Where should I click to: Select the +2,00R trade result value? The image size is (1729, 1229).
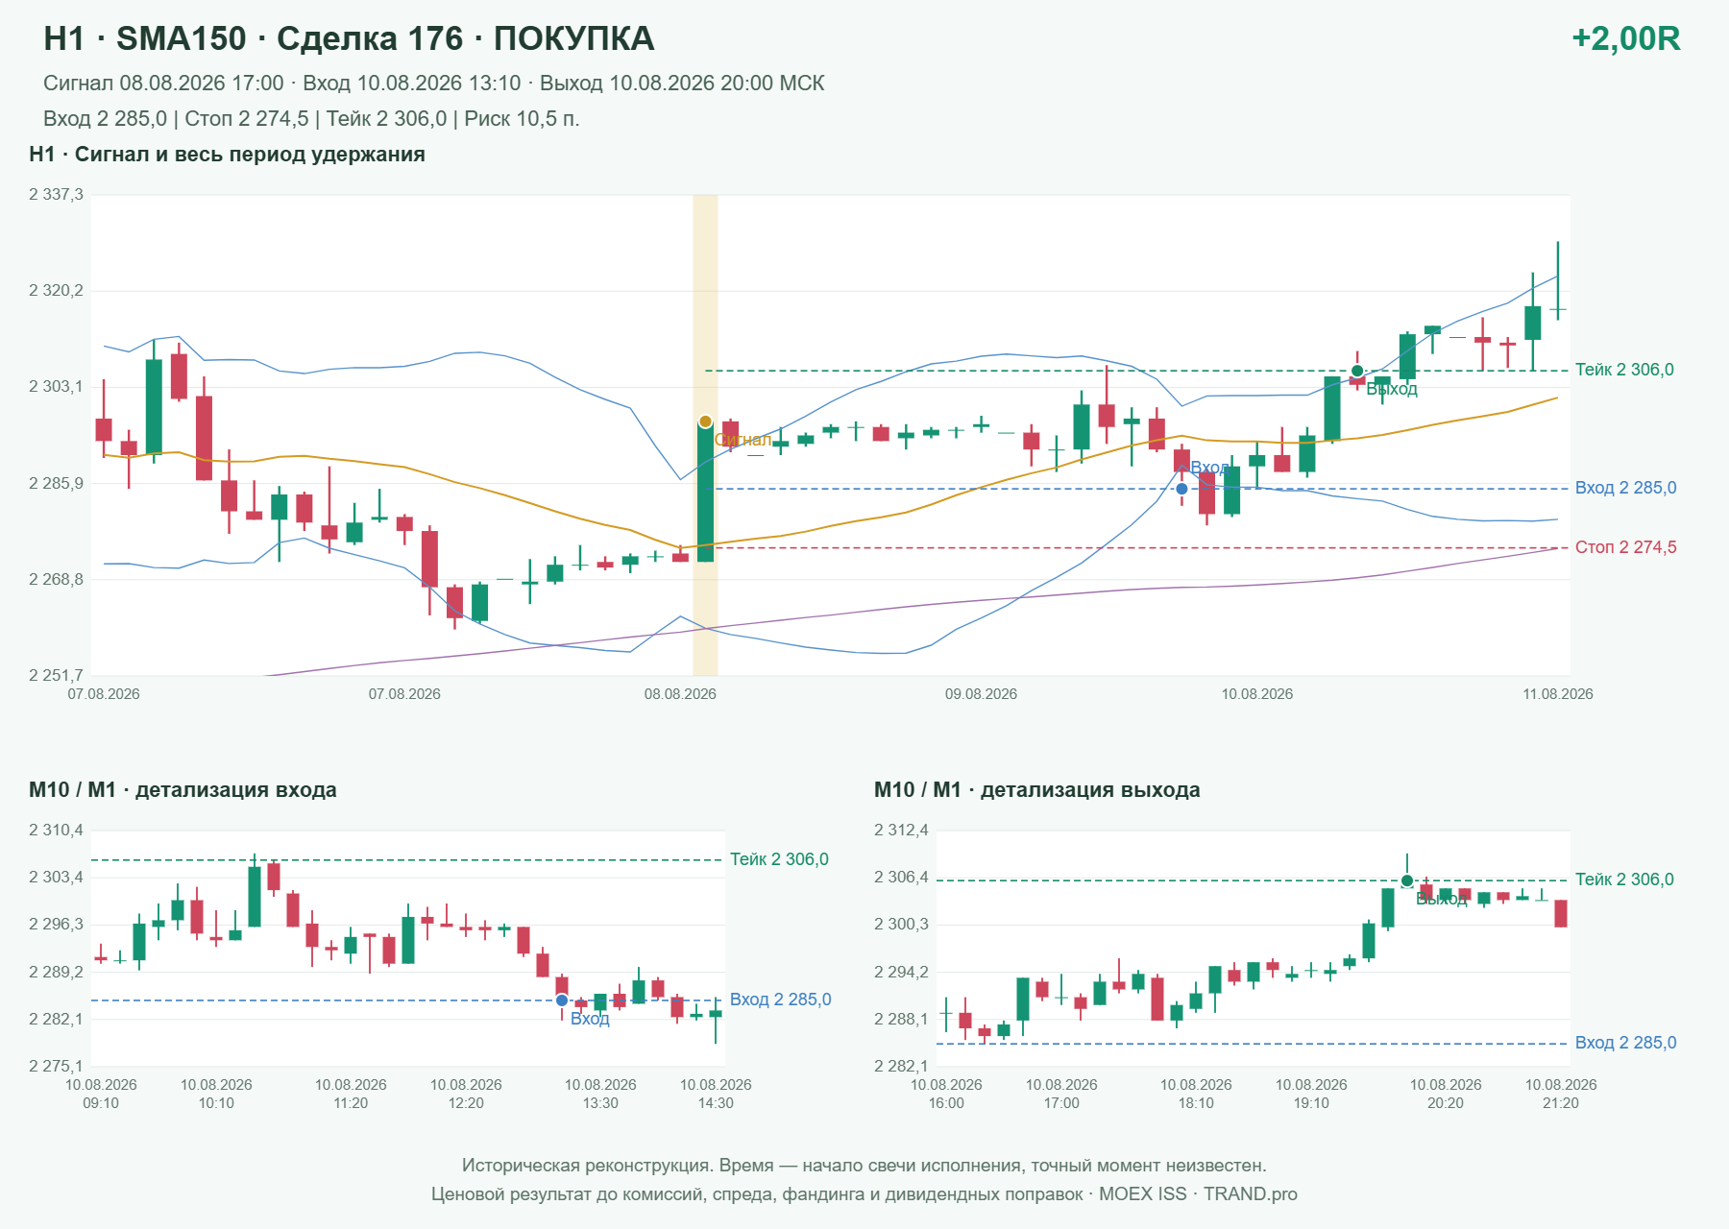tap(1625, 38)
